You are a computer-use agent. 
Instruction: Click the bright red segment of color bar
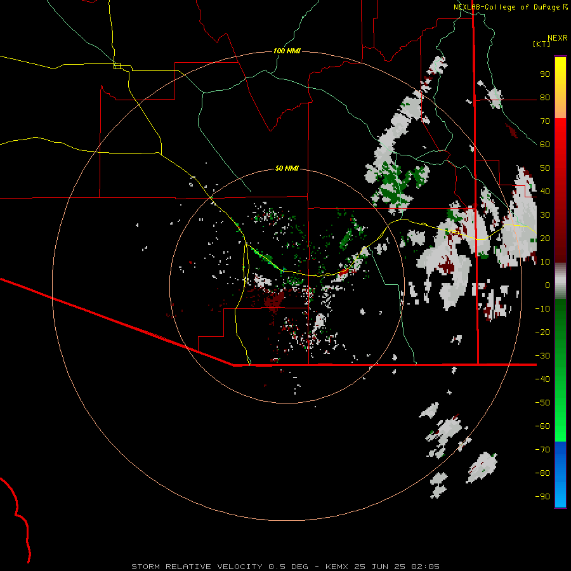click(x=560, y=133)
